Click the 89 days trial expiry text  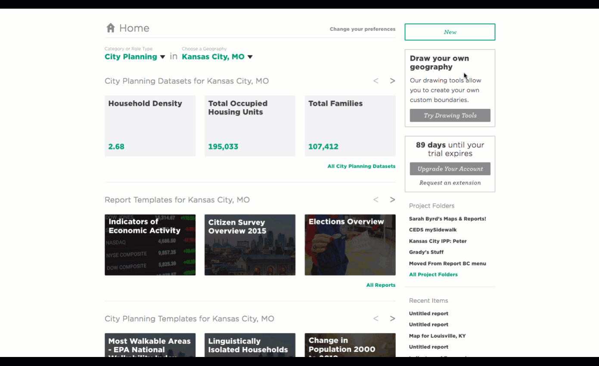[450, 149]
